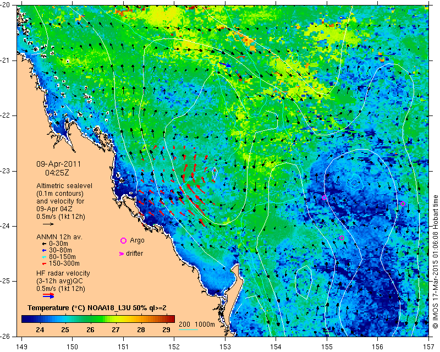Click the longitude axis label "157"
The width and height of the screenshot is (440, 352).
(x=429, y=347)
